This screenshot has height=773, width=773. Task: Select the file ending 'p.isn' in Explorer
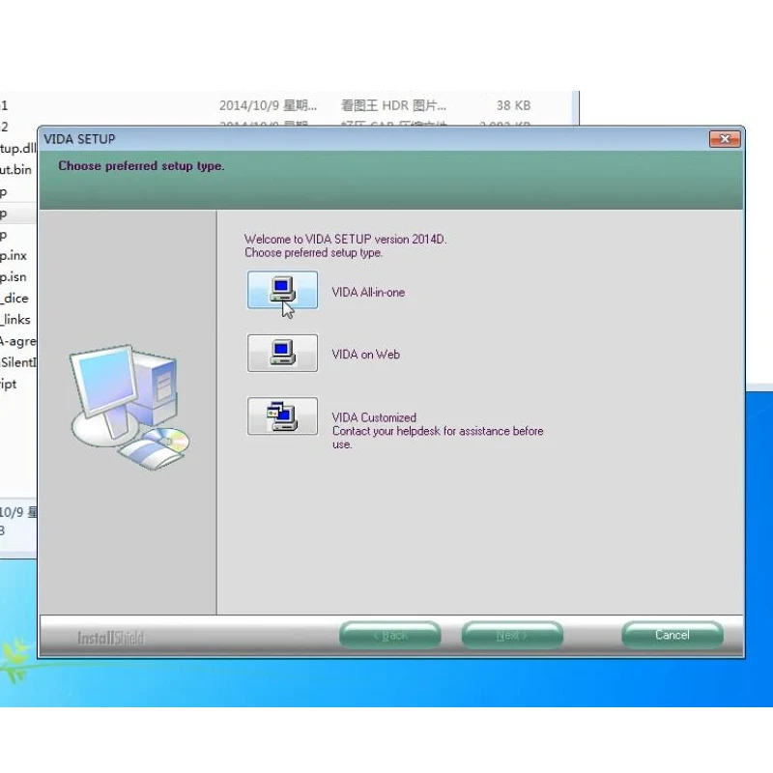pos(14,277)
